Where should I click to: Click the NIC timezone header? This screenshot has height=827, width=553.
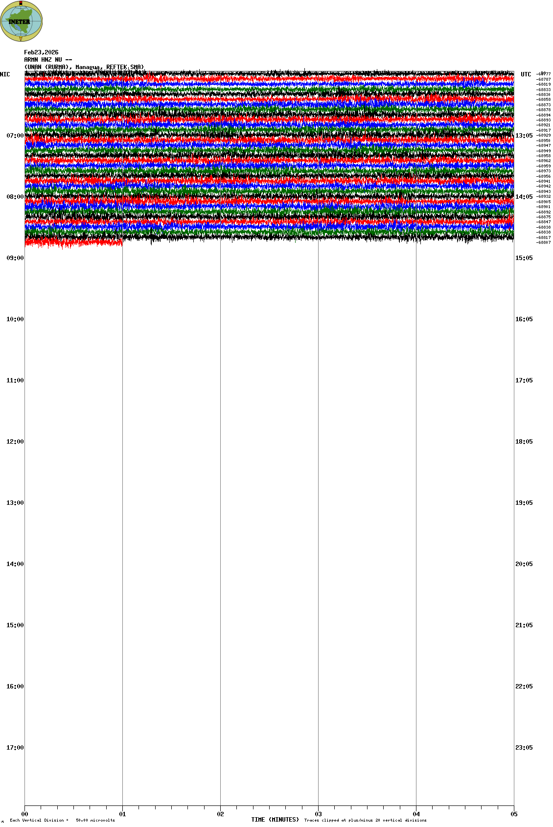point(5,74)
